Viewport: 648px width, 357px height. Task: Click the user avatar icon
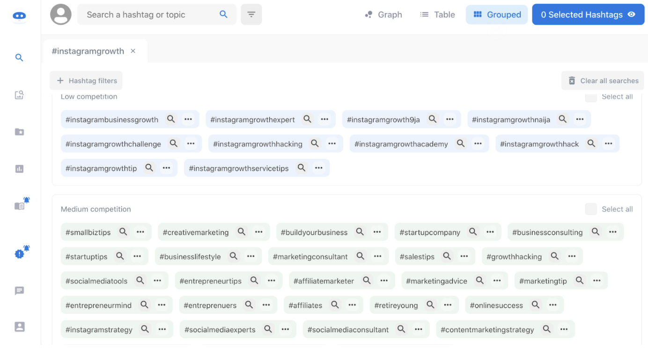(x=61, y=14)
